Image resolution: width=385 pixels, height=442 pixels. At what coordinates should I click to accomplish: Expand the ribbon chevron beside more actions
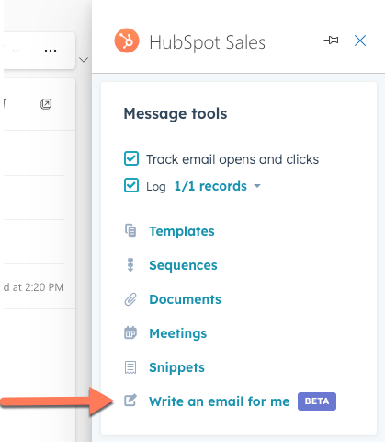coord(84,59)
